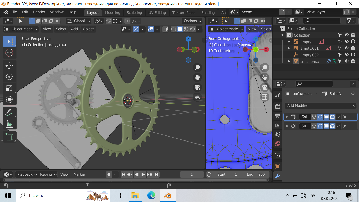Toggle viewport visibility of звёздочка object

pyautogui.click(x=347, y=61)
